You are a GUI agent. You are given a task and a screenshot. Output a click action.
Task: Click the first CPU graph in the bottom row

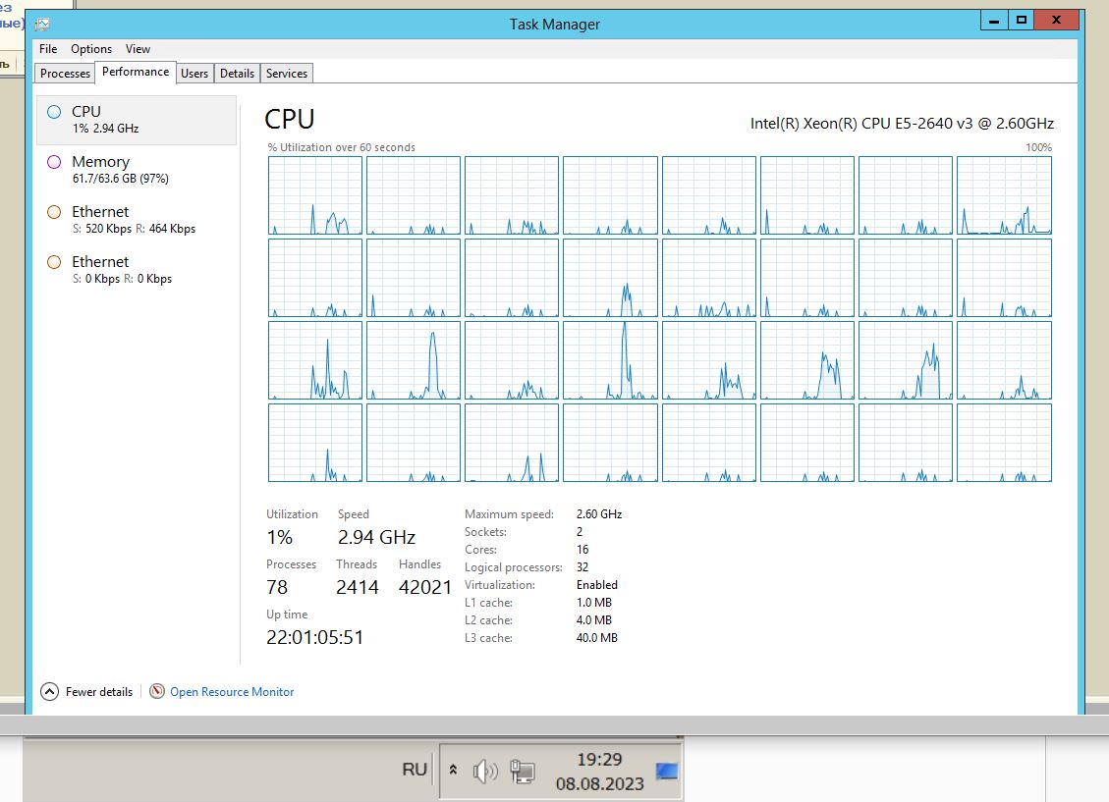point(315,443)
